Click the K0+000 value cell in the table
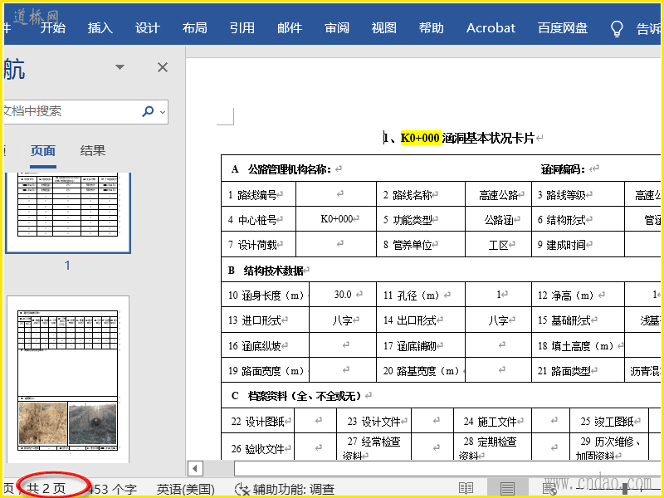 (x=336, y=219)
